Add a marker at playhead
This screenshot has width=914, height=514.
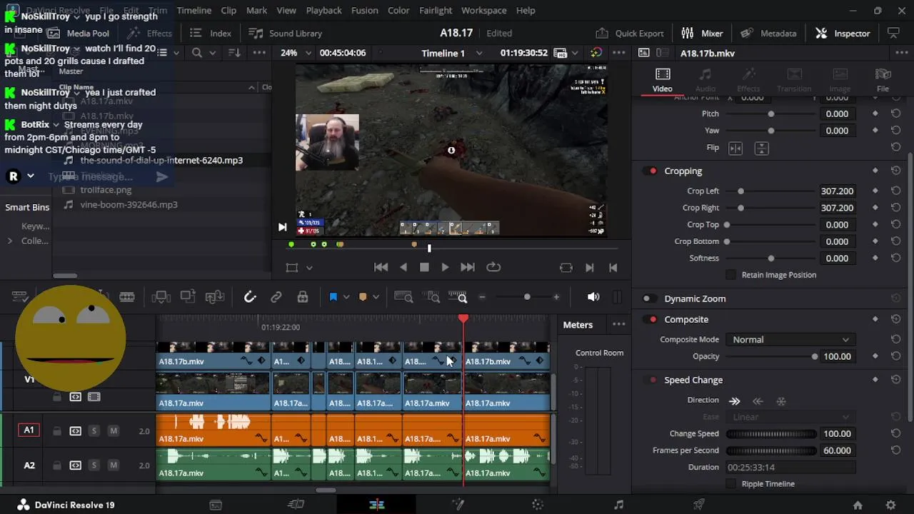coord(363,297)
